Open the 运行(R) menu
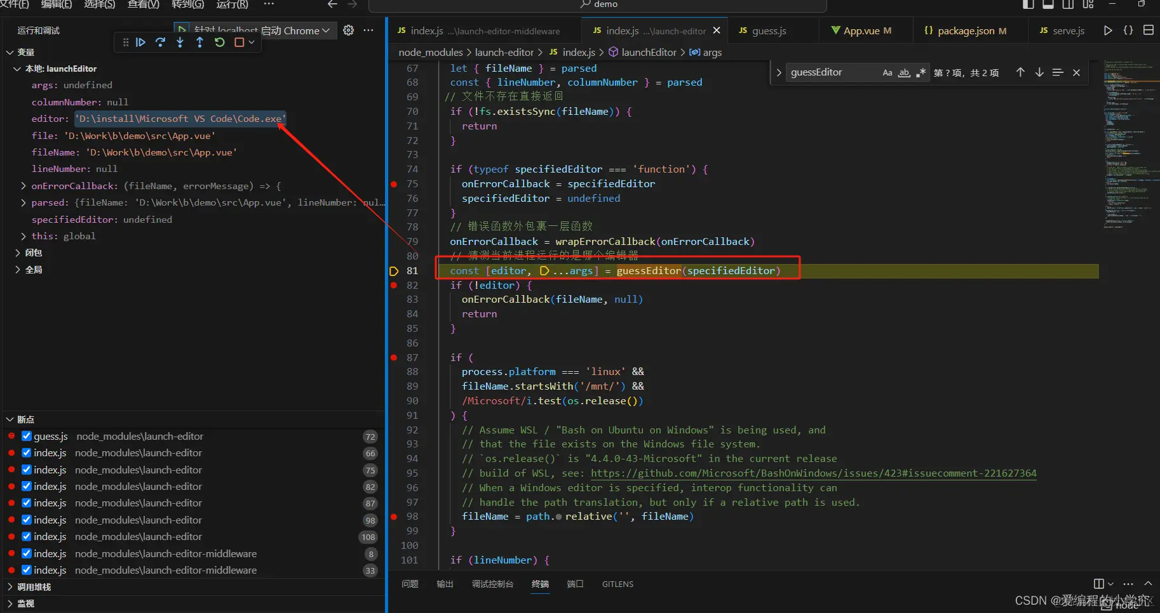1160x613 pixels. [x=232, y=4]
